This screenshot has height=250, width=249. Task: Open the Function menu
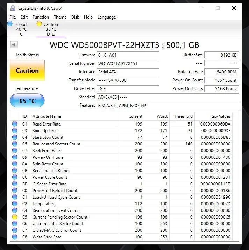[41, 17]
